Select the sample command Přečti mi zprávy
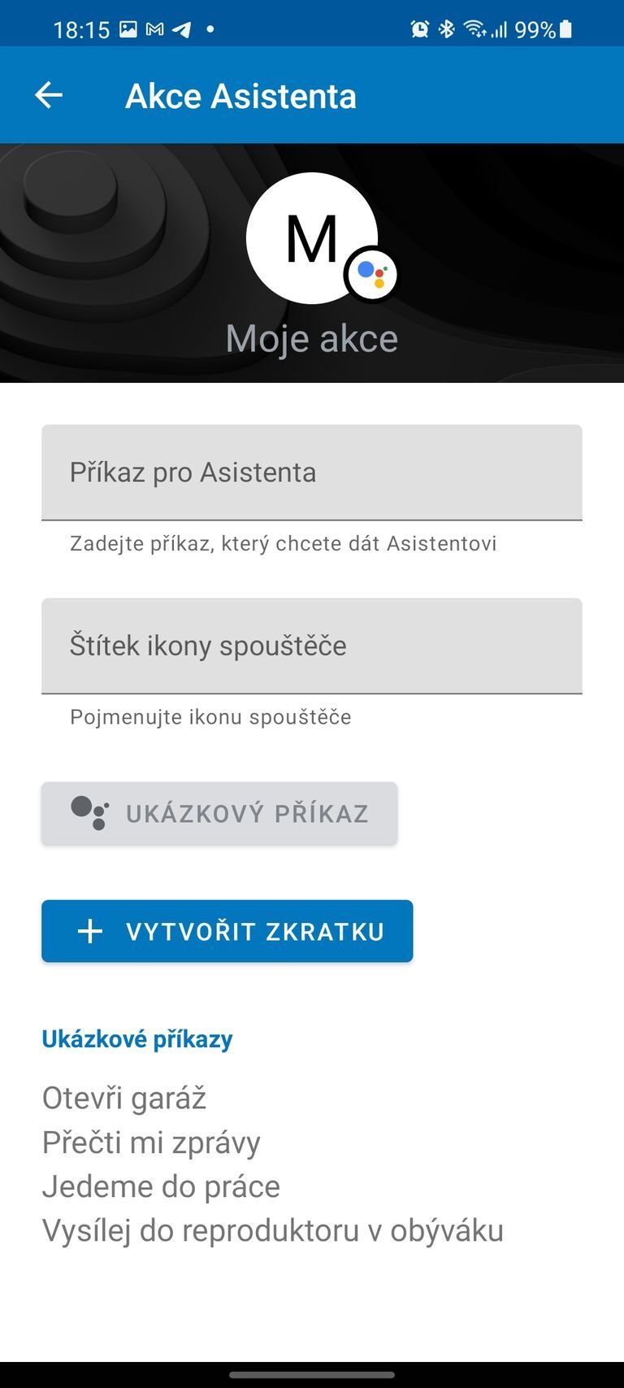The height and width of the screenshot is (1388, 624). click(150, 1142)
